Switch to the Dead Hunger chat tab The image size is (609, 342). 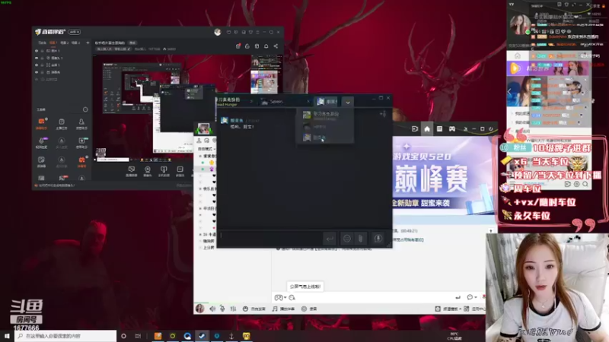(233, 102)
